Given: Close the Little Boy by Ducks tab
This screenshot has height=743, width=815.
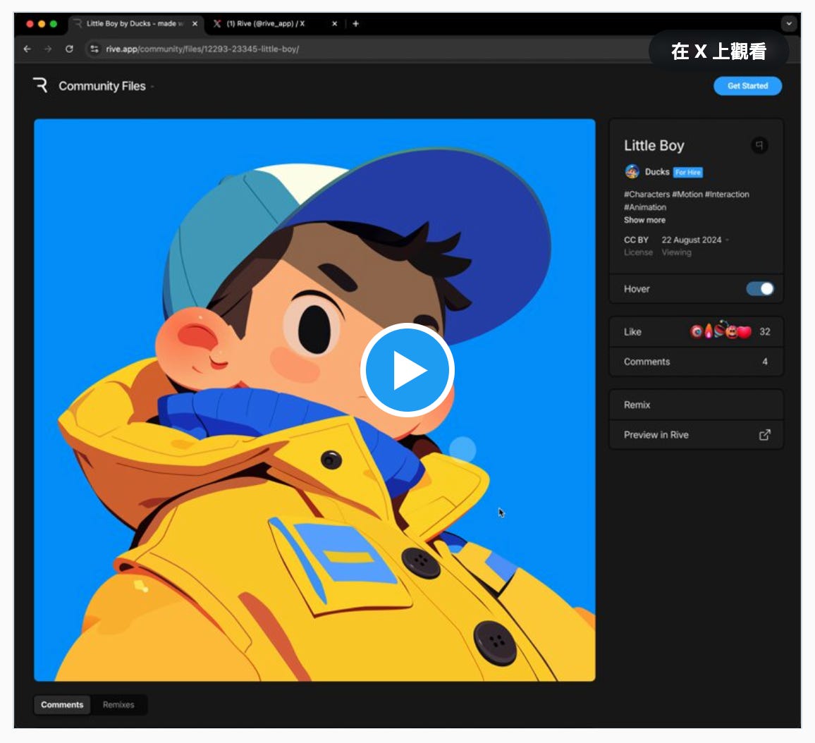Looking at the screenshot, I should (195, 24).
